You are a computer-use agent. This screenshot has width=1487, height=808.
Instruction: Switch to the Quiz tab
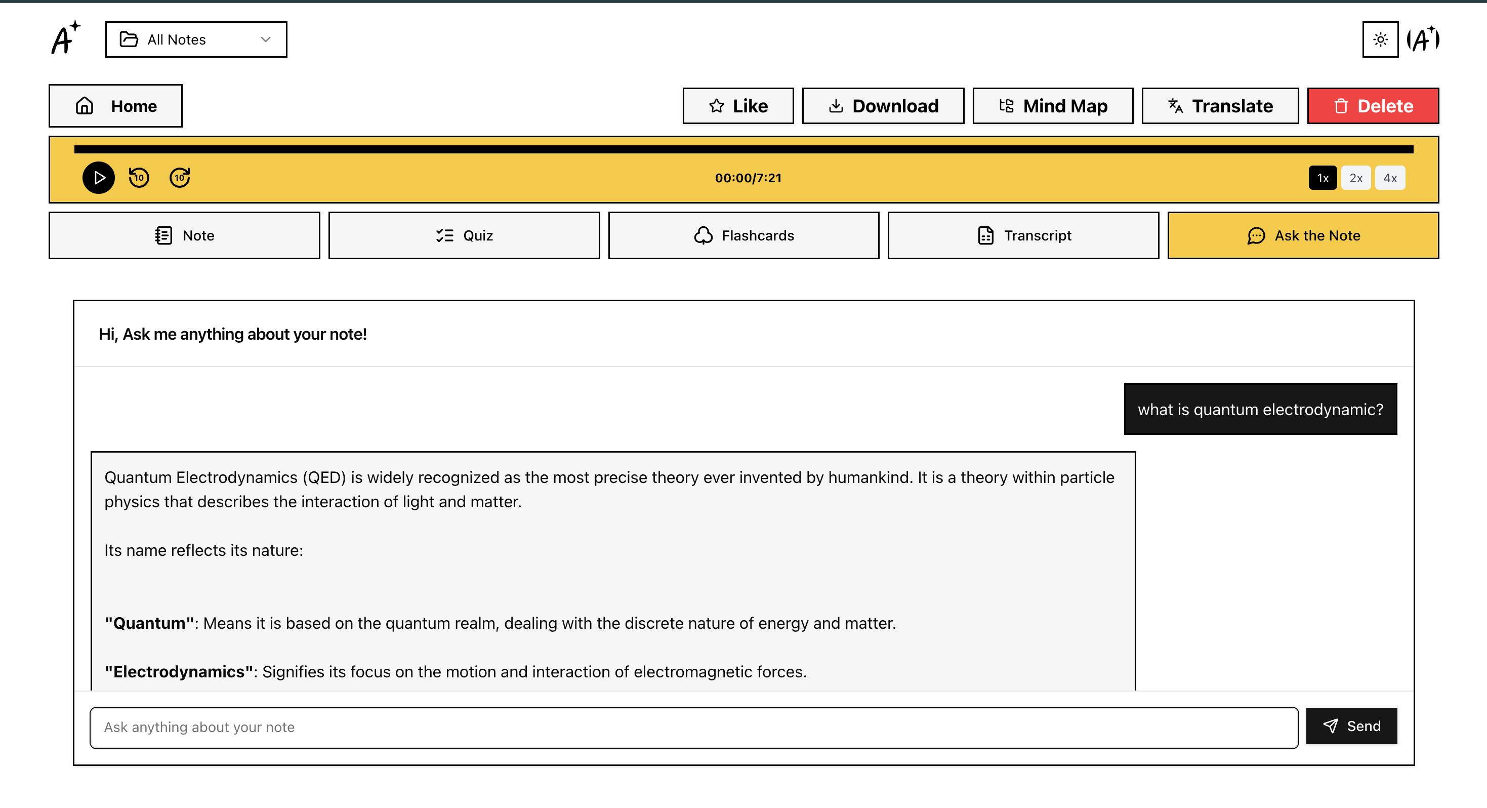pos(464,235)
